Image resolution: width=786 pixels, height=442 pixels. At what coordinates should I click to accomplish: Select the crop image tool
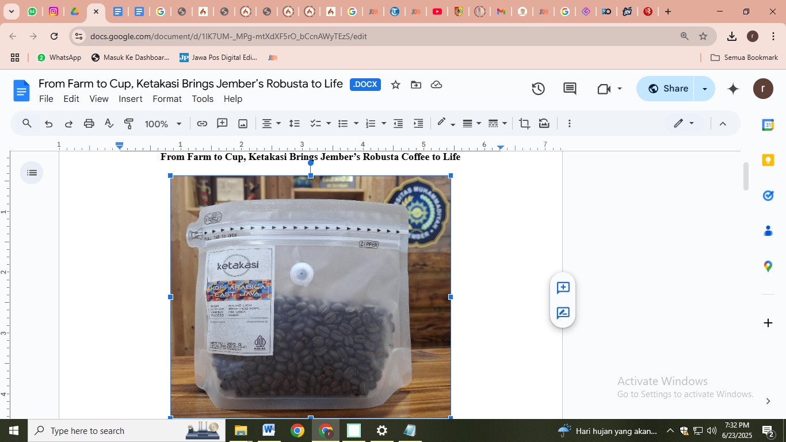coord(524,123)
